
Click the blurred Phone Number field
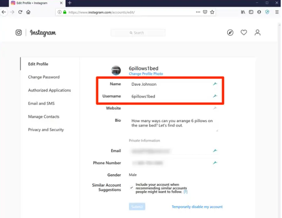(174, 163)
